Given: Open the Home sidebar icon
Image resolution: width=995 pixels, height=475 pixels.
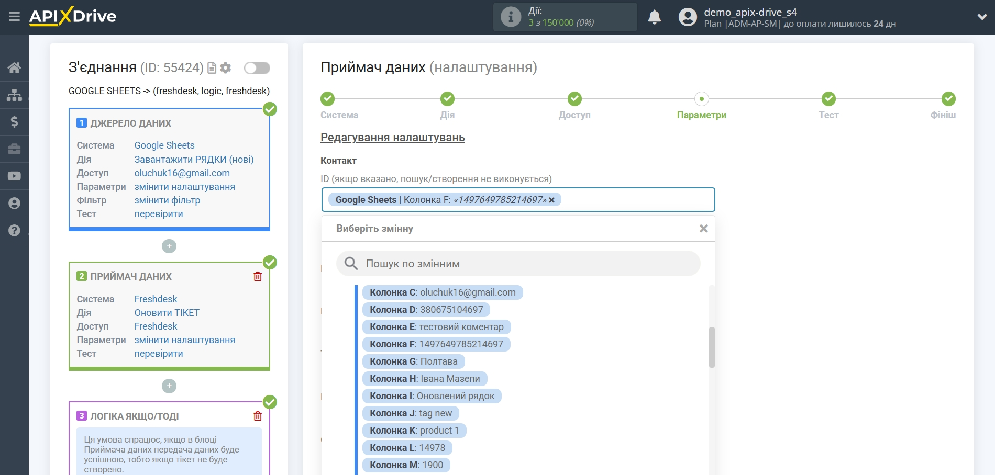Looking at the screenshot, I should (x=14, y=67).
